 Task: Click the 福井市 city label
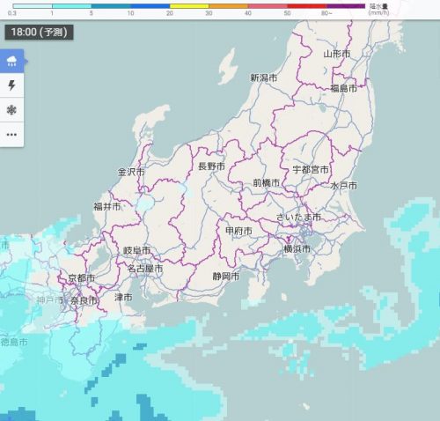point(107,207)
